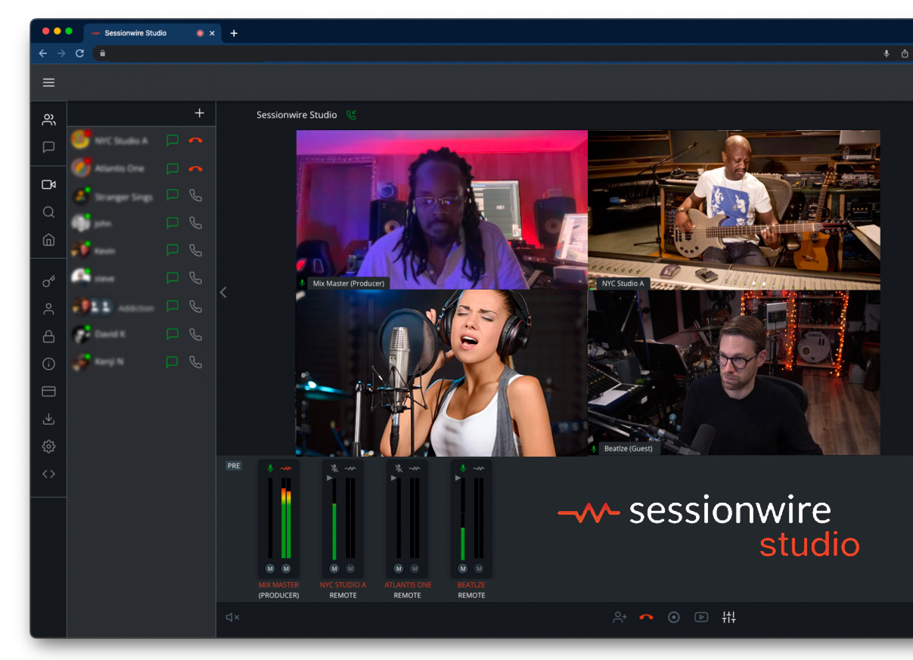Select the Mix Master (Producer) video tile
Image resolution: width=913 pixels, height=660 pixels.
442,209
